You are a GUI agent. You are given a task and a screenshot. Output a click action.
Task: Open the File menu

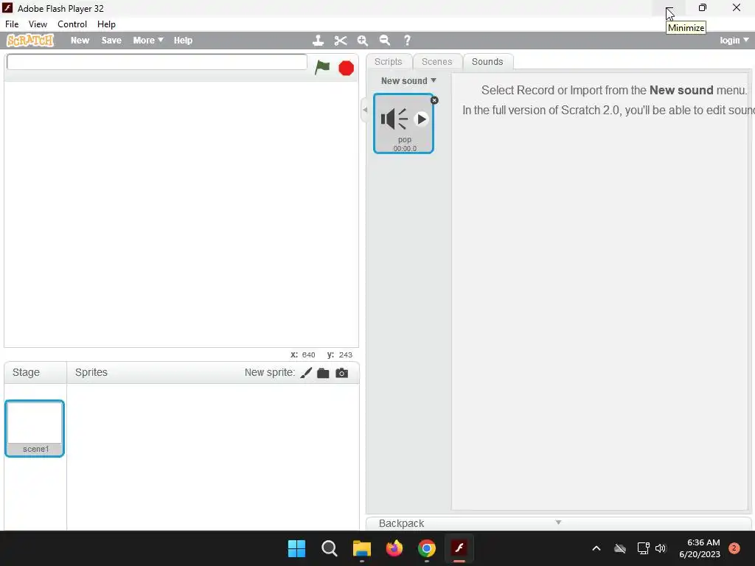(12, 24)
